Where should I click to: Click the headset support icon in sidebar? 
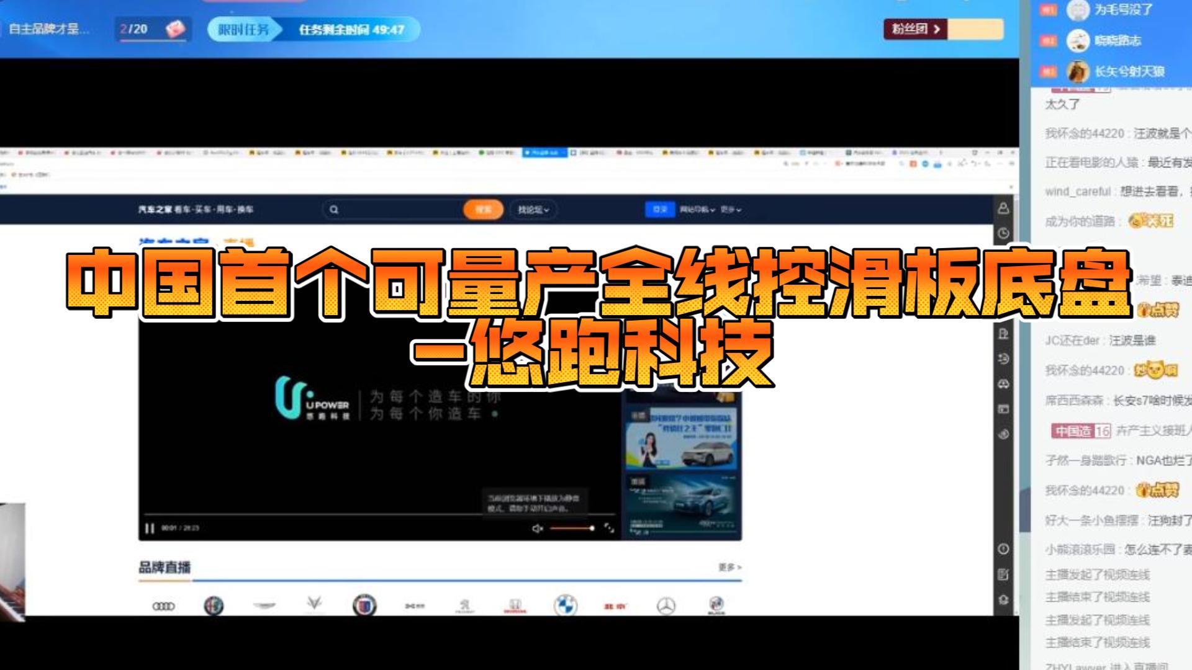point(1003,600)
